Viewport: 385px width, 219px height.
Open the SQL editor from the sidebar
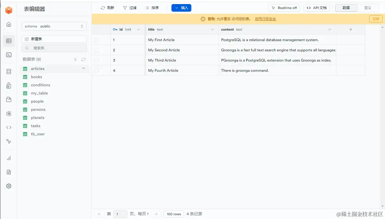(x=9, y=55)
